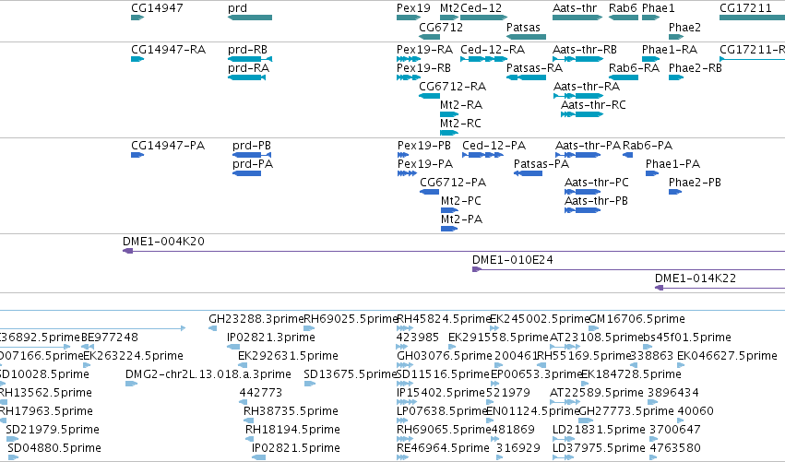This screenshot has height=462, width=785.
Task: Select the CG14947-RA transcript label
Action: 168,50
